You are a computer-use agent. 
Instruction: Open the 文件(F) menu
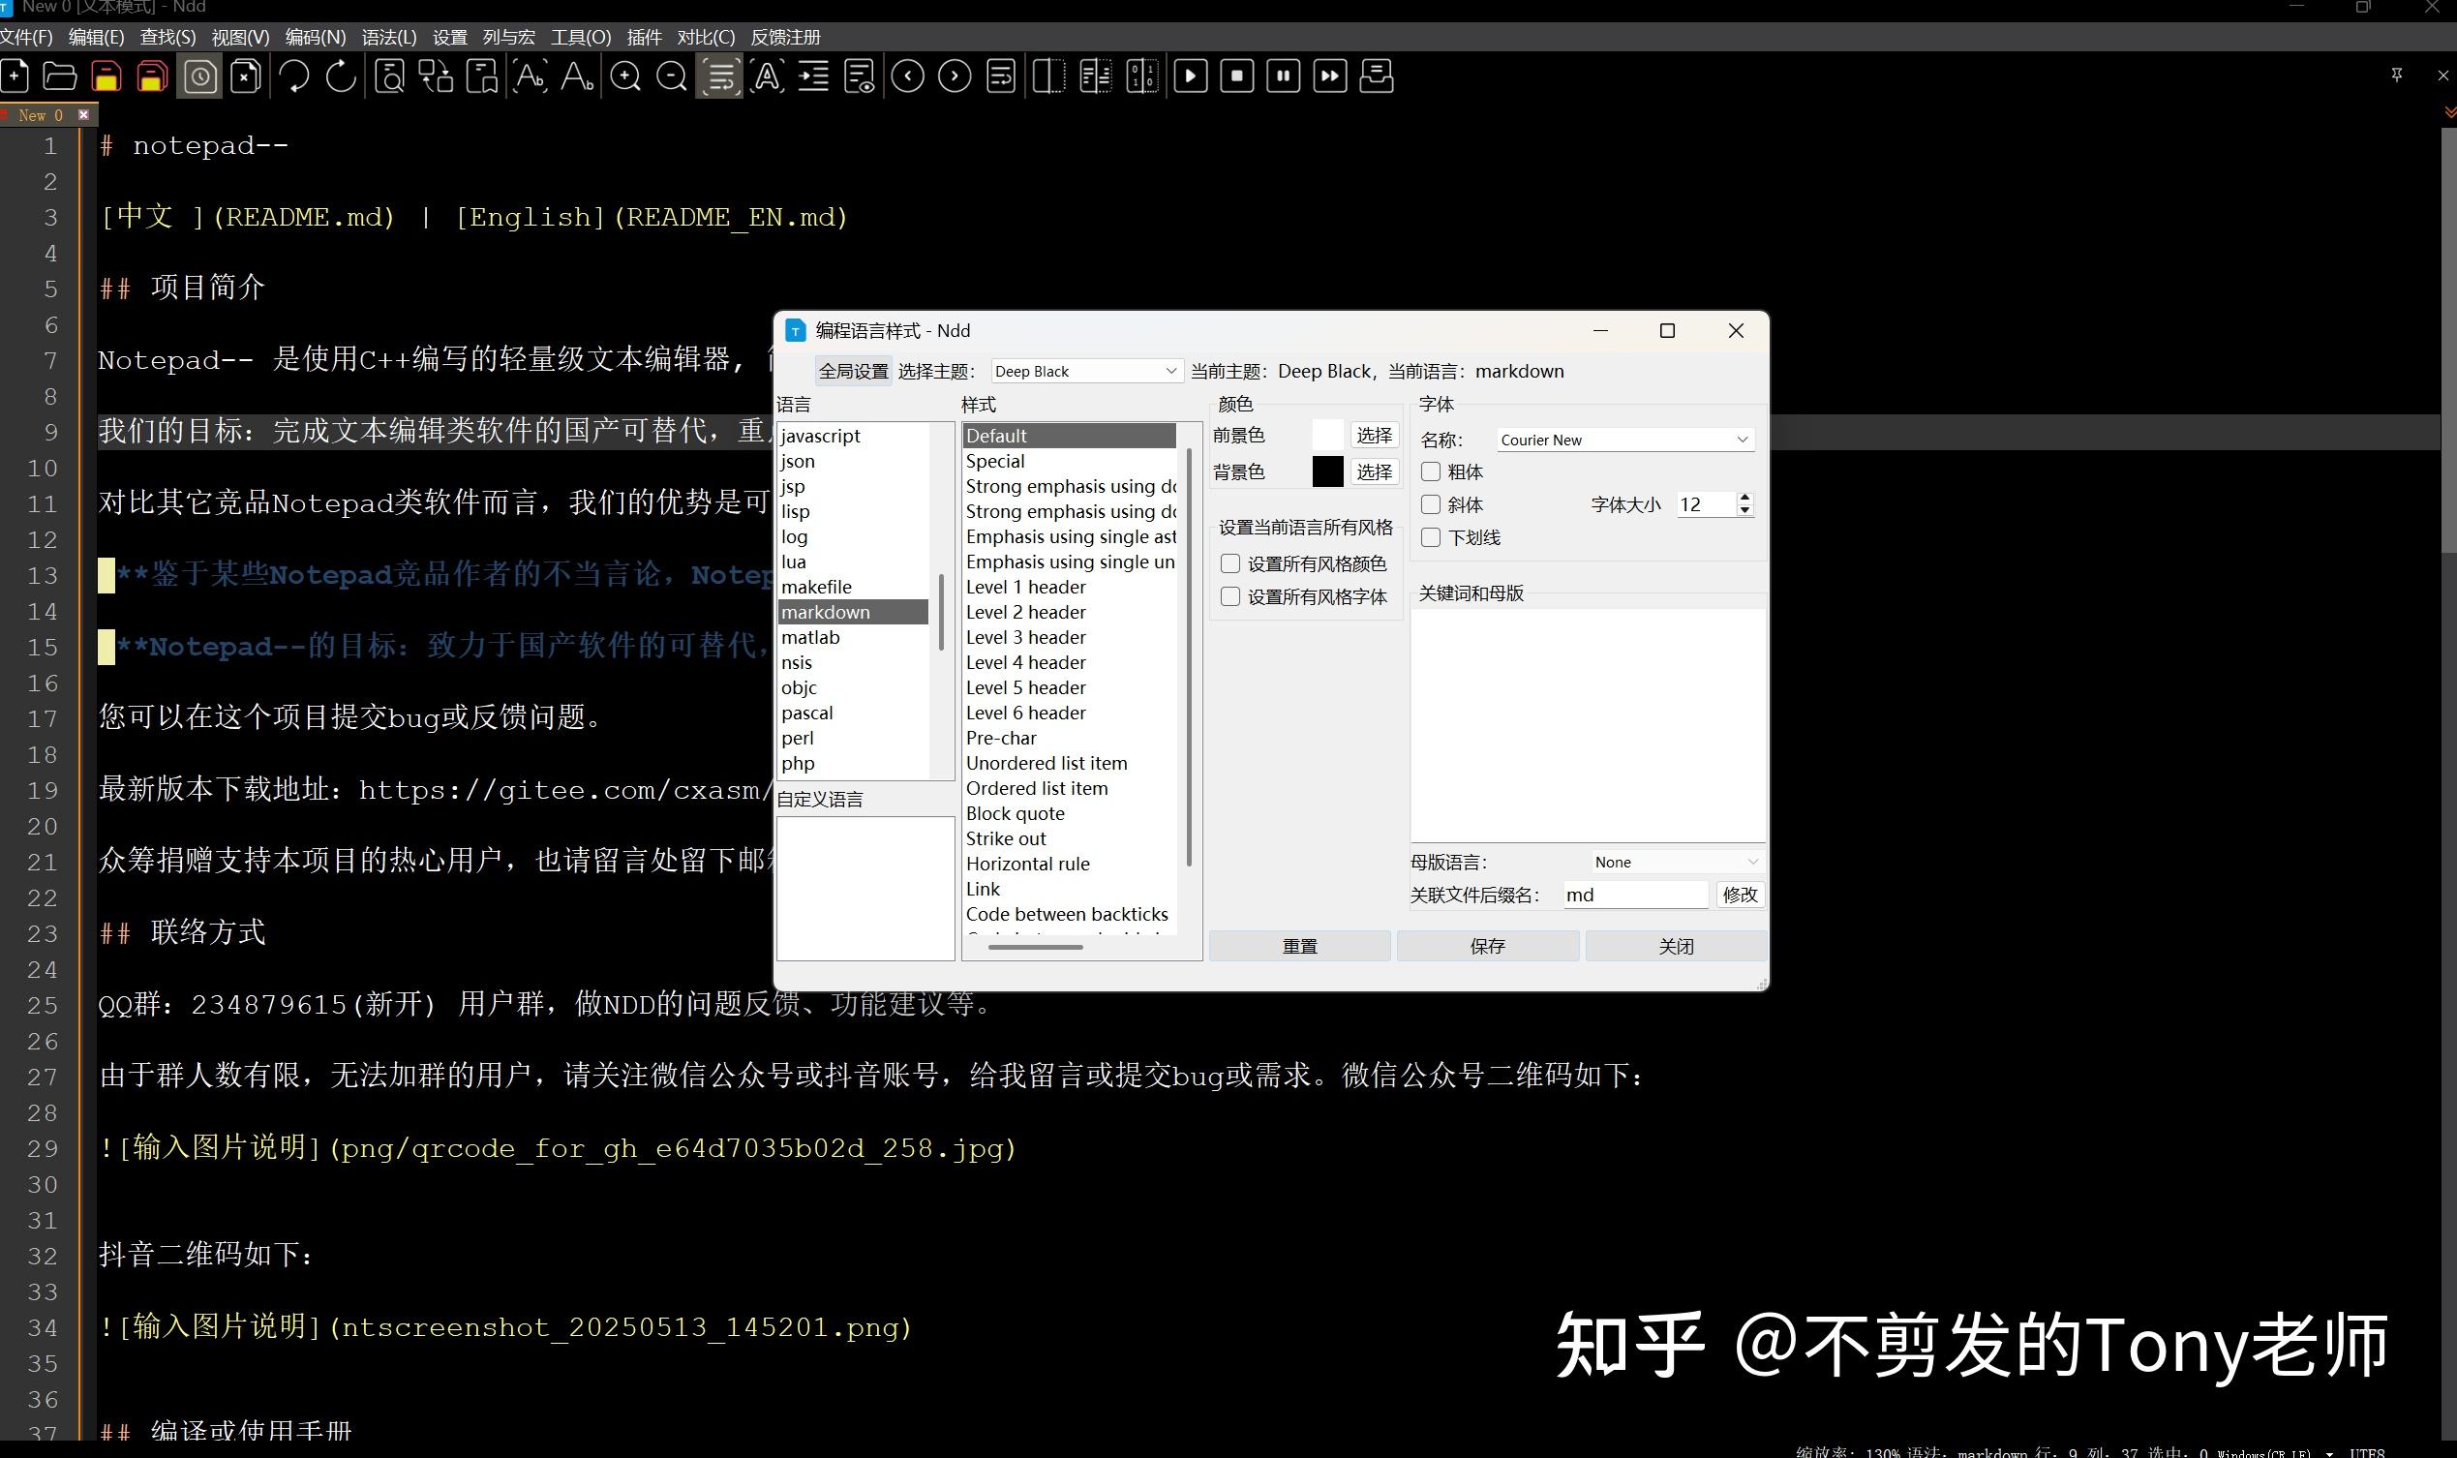(26, 38)
